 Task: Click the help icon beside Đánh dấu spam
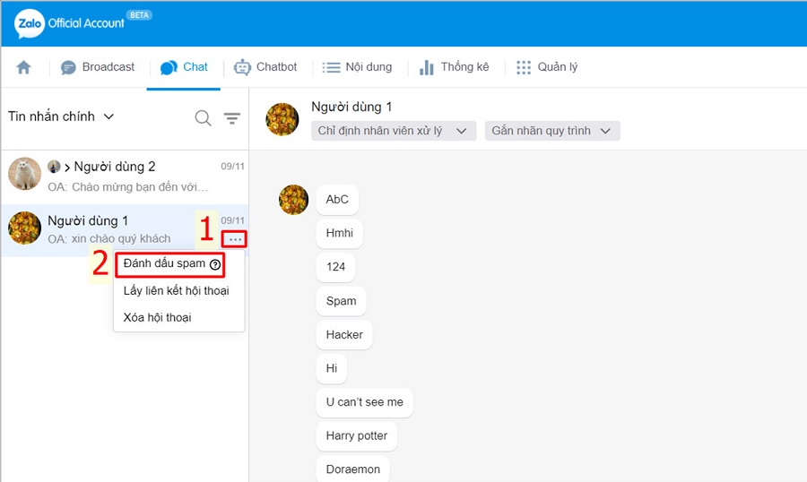pos(215,264)
